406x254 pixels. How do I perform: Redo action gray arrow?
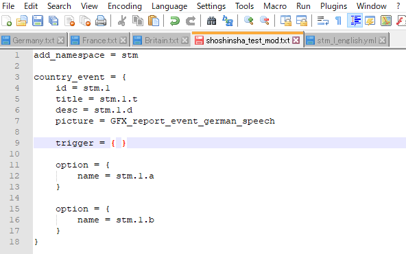click(191, 21)
